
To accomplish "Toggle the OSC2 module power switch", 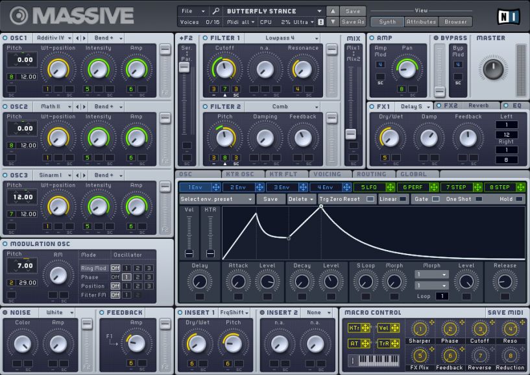I will click(6, 106).
